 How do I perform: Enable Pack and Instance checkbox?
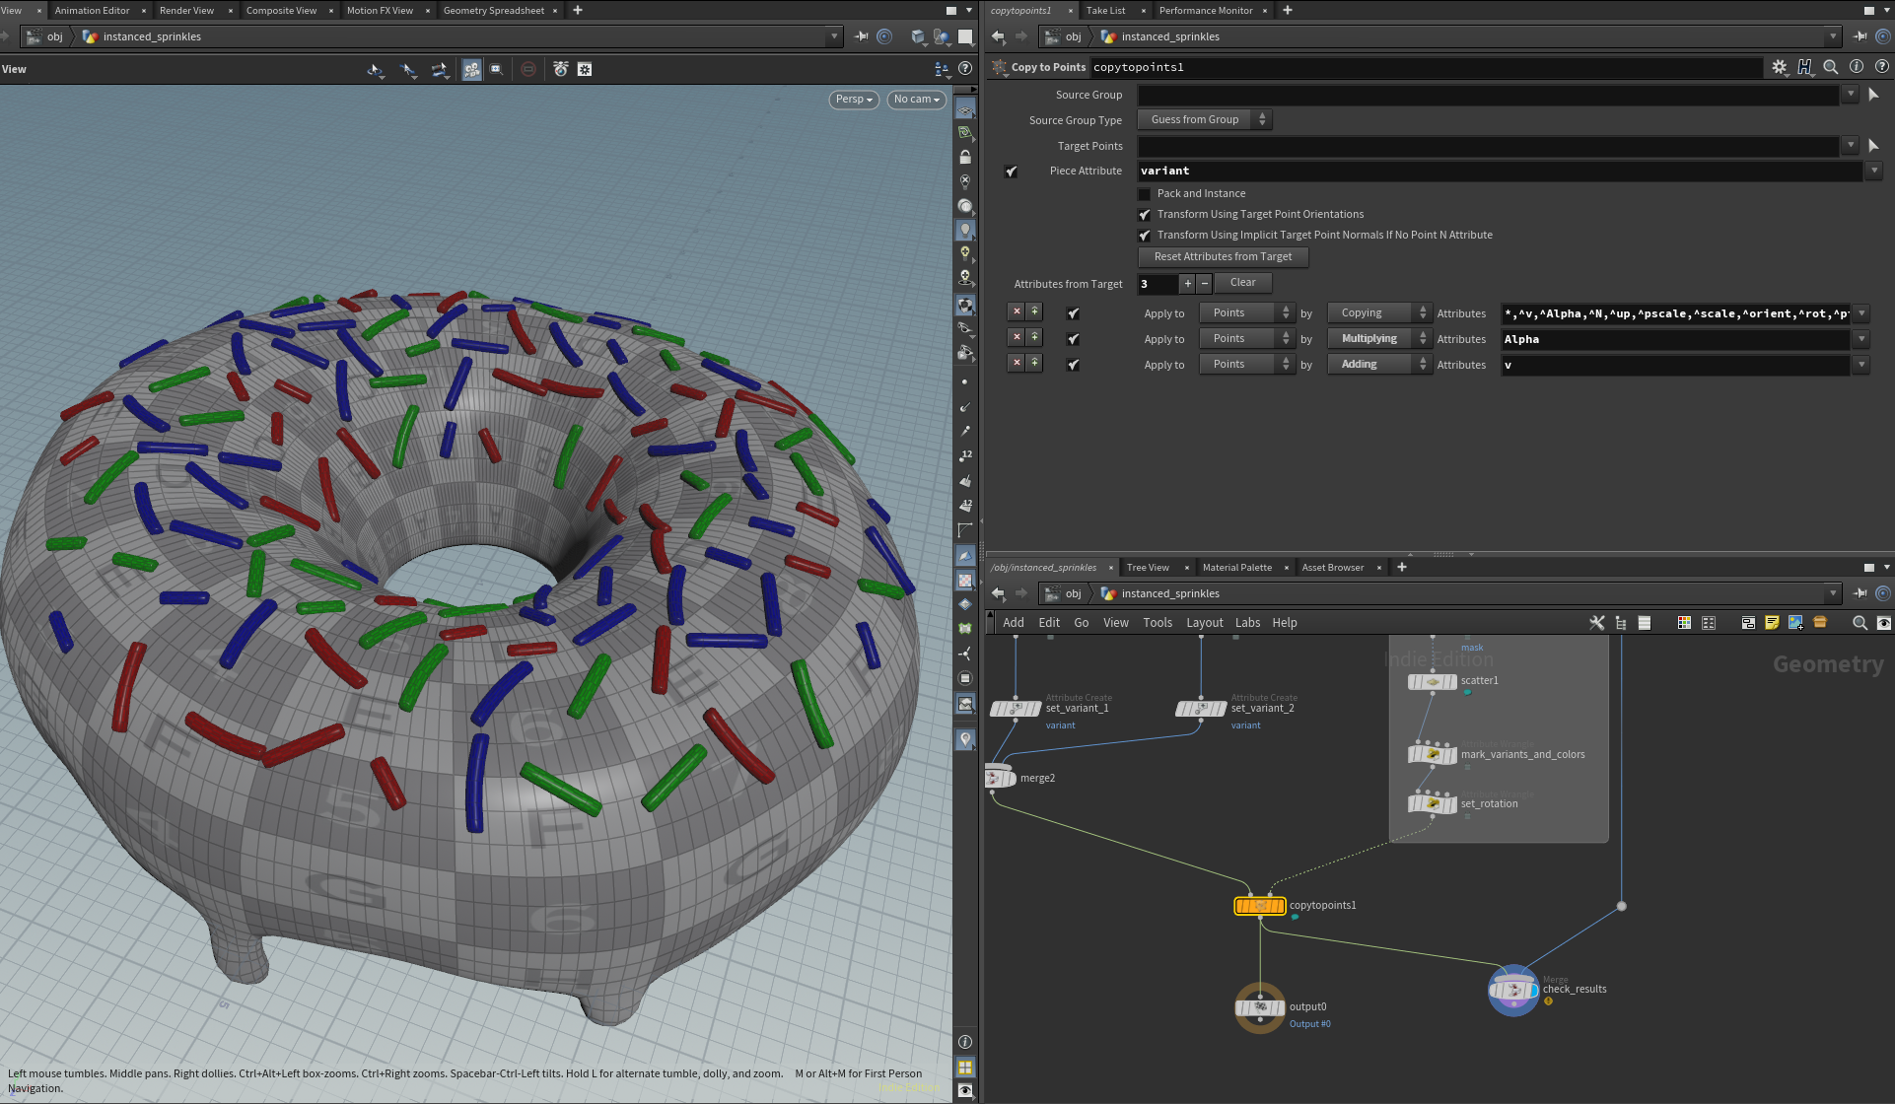(x=1145, y=194)
